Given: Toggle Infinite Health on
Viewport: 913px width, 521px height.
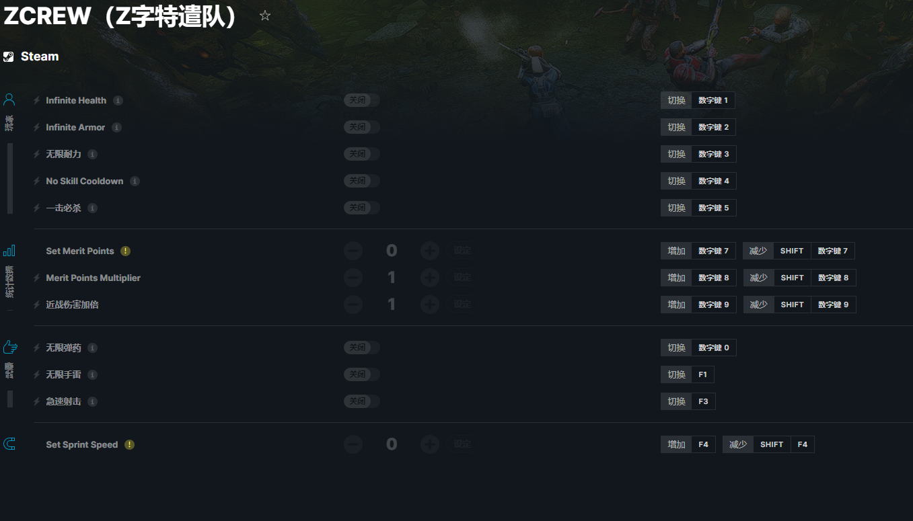Looking at the screenshot, I should [x=362, y=100].
